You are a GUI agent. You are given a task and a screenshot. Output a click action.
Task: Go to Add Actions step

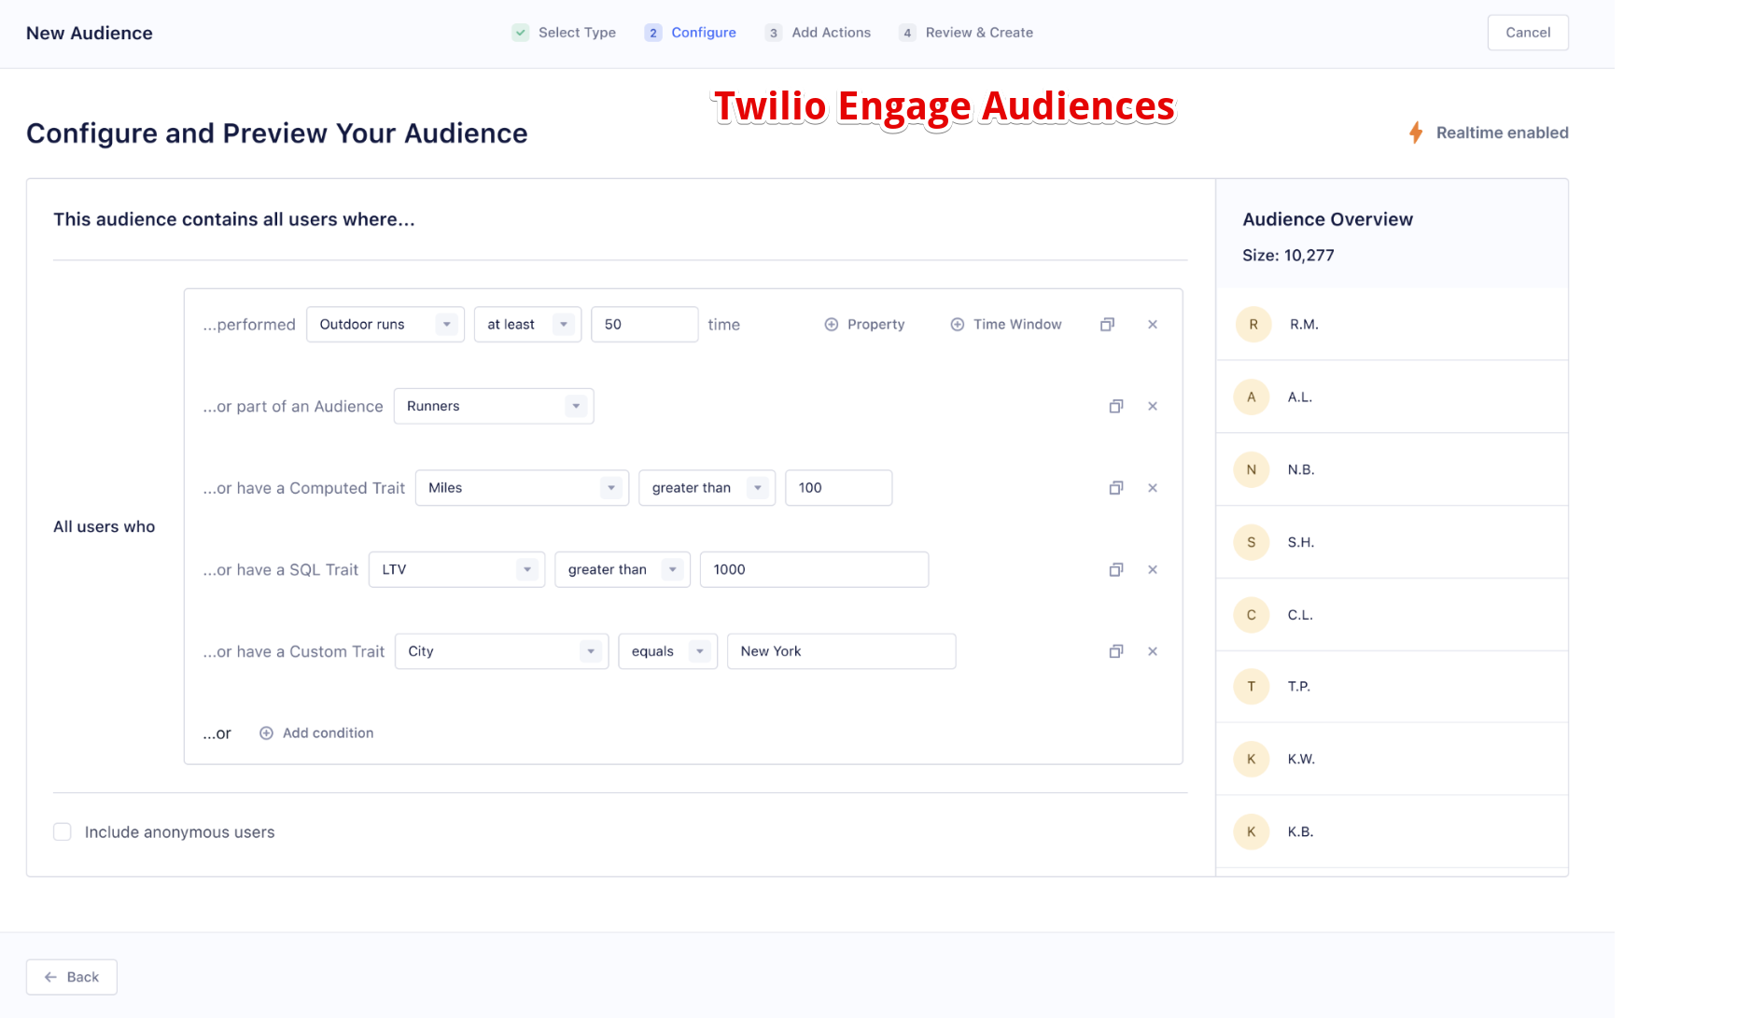[819, 33]
